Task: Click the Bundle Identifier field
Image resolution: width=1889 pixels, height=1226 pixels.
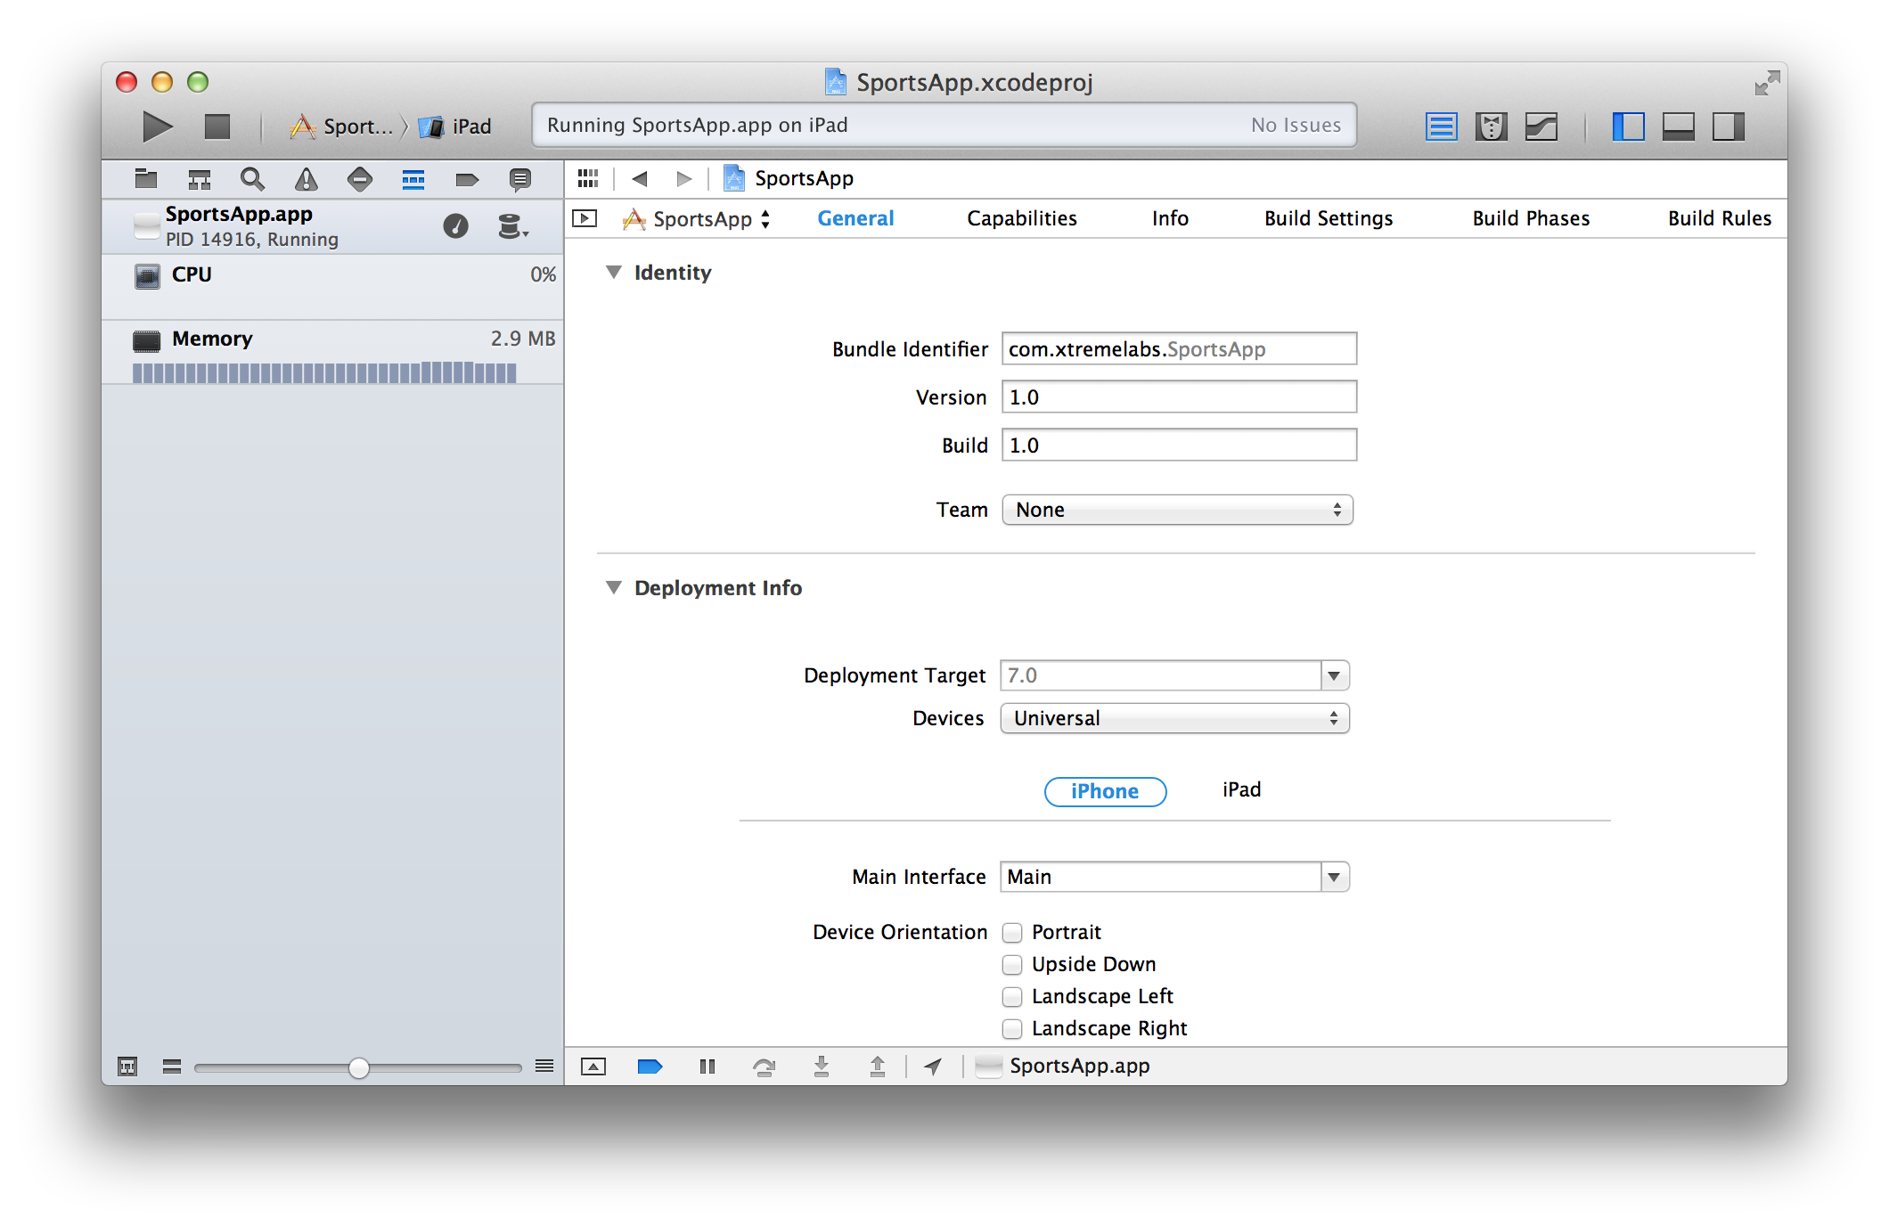Action: point(1179,348)
